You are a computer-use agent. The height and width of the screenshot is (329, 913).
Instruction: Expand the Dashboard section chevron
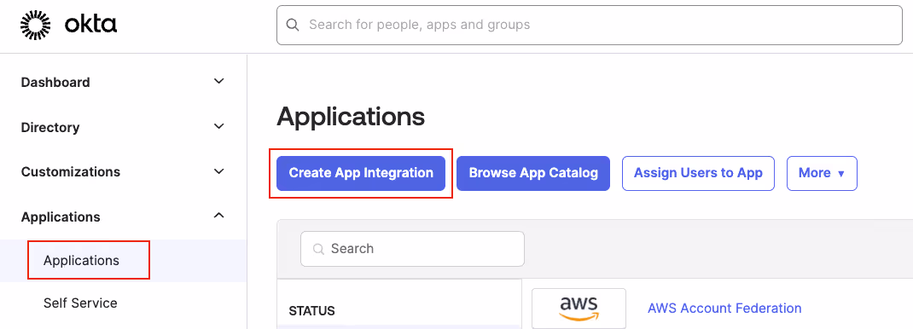pyautogui.click(x=219, y=81)
